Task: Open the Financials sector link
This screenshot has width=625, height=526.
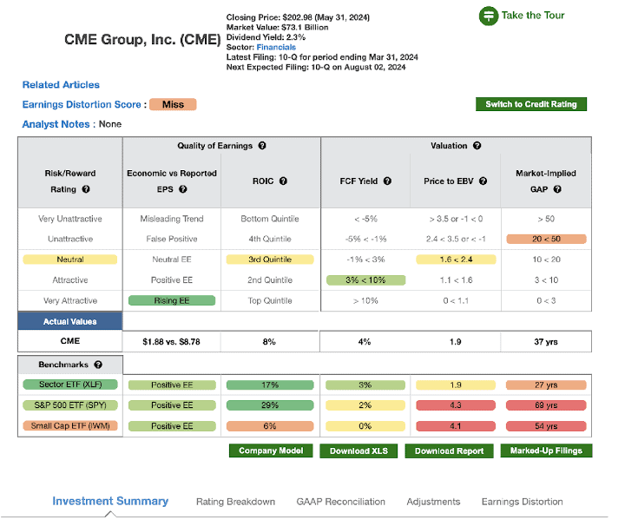Action: (x=276, y=48)
